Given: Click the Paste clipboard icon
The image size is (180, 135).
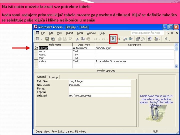Looking at the screenshot, I should (x=88, y=39).
